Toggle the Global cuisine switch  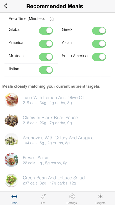[x=46, y=31]
